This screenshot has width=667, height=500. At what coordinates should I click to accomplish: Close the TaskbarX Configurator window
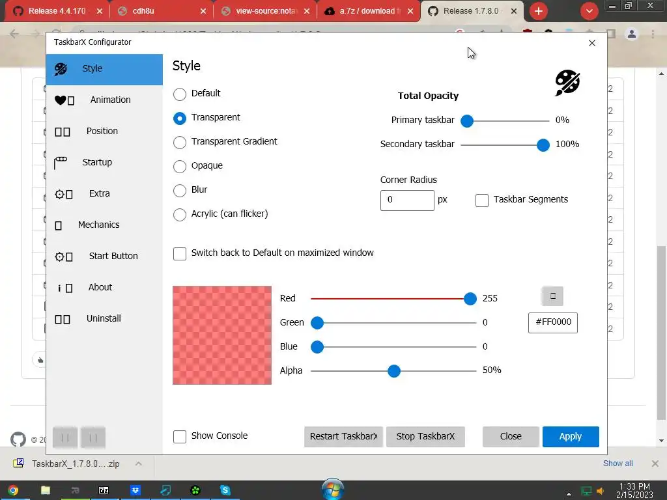click(591, 43)
